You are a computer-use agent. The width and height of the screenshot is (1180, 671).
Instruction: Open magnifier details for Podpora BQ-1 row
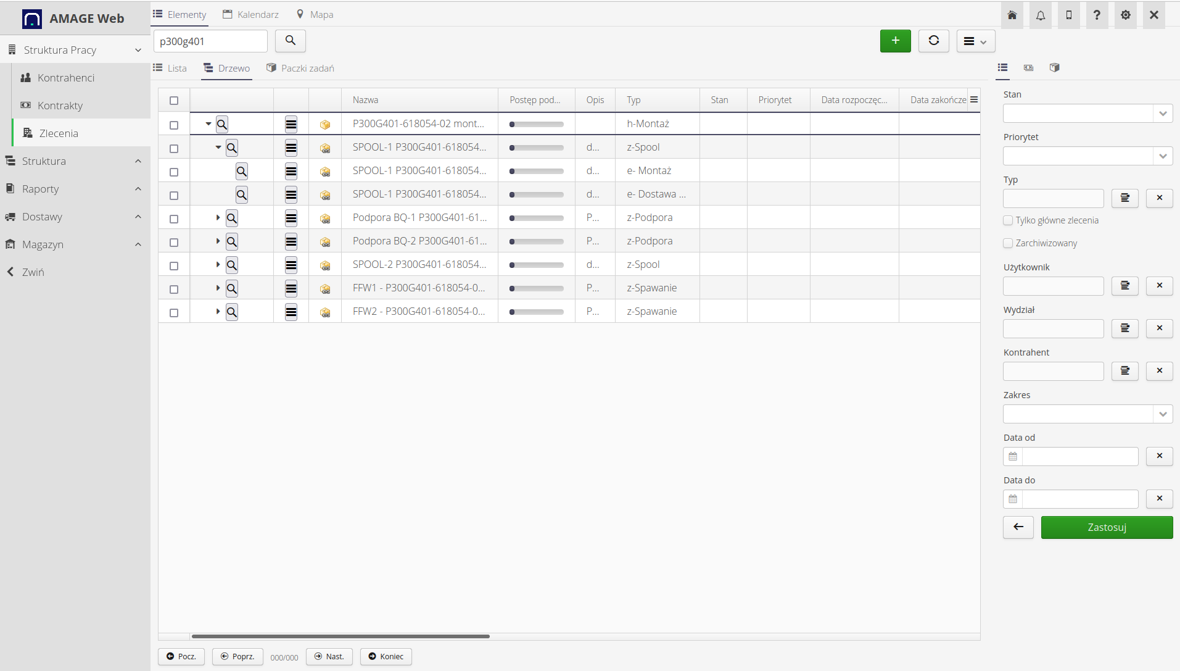232,218
